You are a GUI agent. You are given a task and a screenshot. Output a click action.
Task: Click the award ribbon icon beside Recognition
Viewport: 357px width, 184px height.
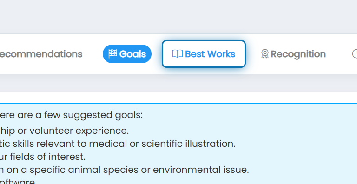264,54
